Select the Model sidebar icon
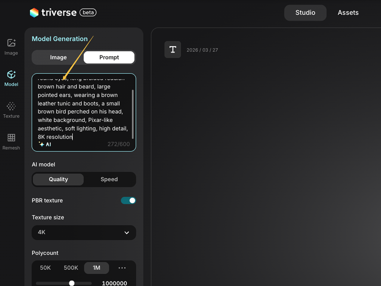 11,78
